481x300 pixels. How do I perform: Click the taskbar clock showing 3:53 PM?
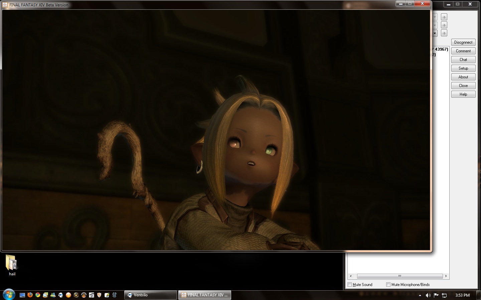pos(462,295)
